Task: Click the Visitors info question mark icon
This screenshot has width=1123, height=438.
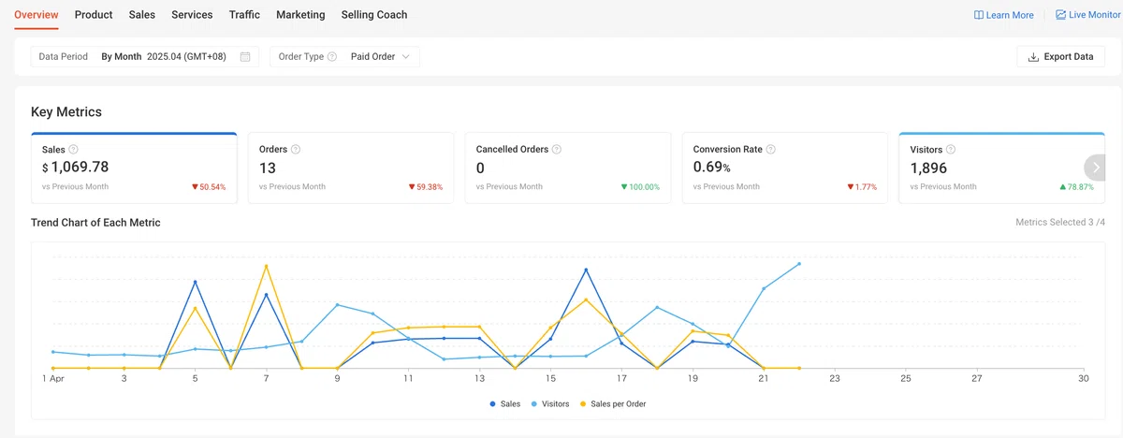Action: [x=951, y=150]
